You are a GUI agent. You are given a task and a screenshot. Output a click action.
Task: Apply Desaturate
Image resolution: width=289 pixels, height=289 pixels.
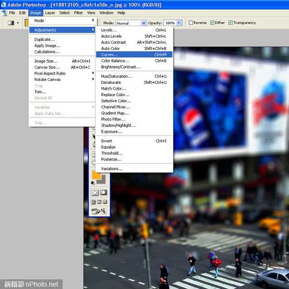[134, 82]
